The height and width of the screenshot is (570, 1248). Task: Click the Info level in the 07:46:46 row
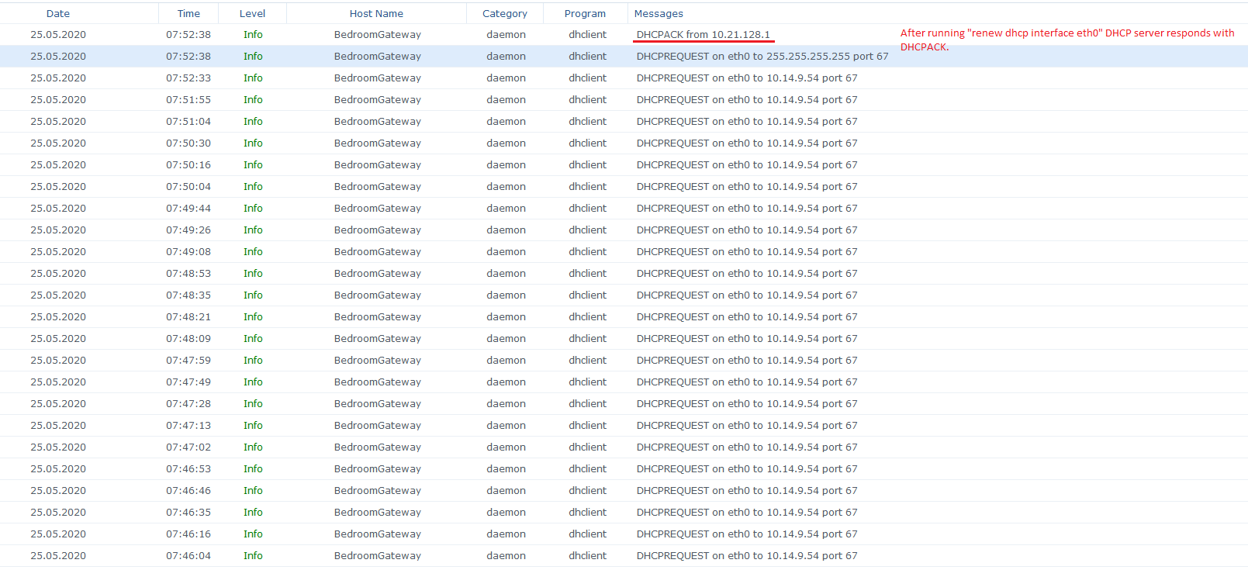(x=253, y=490)
